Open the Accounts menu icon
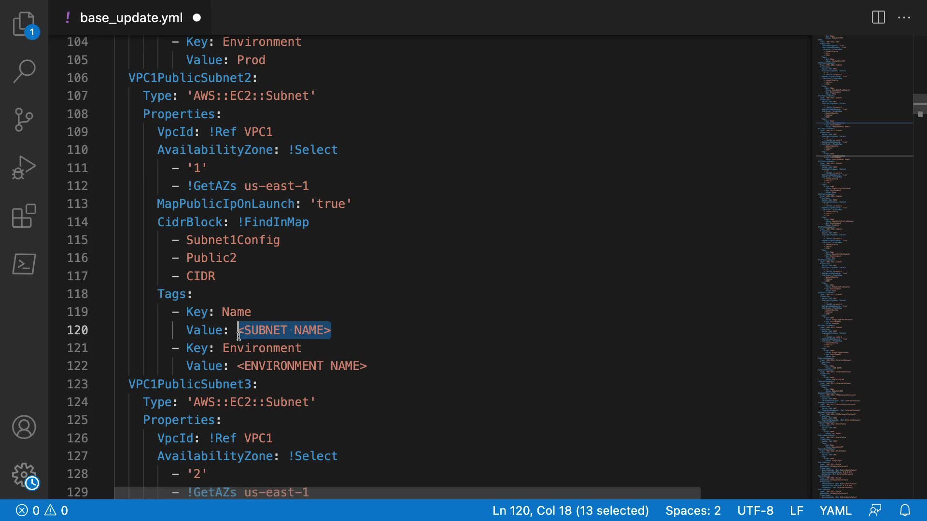 point(24,427)
